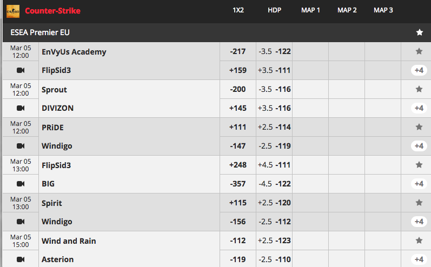Toggle favorite star for Sprout vs DIVIZON

pos(419,89)
